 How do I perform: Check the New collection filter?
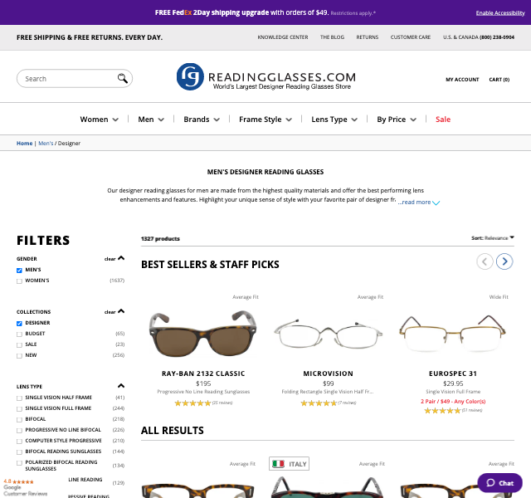pos(19,356)
